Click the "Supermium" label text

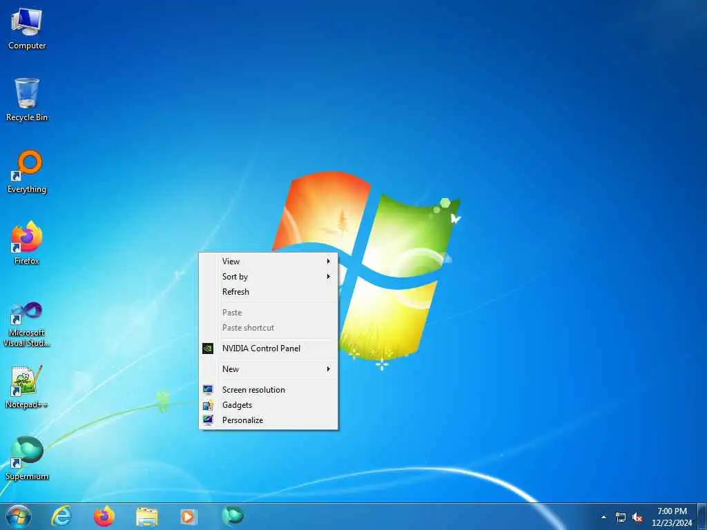[27, 476]
